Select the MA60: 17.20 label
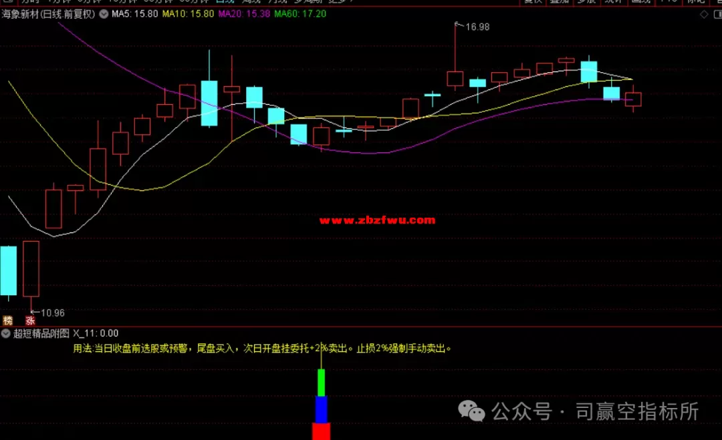Screen dimensions: 722x440 [300, 14]
